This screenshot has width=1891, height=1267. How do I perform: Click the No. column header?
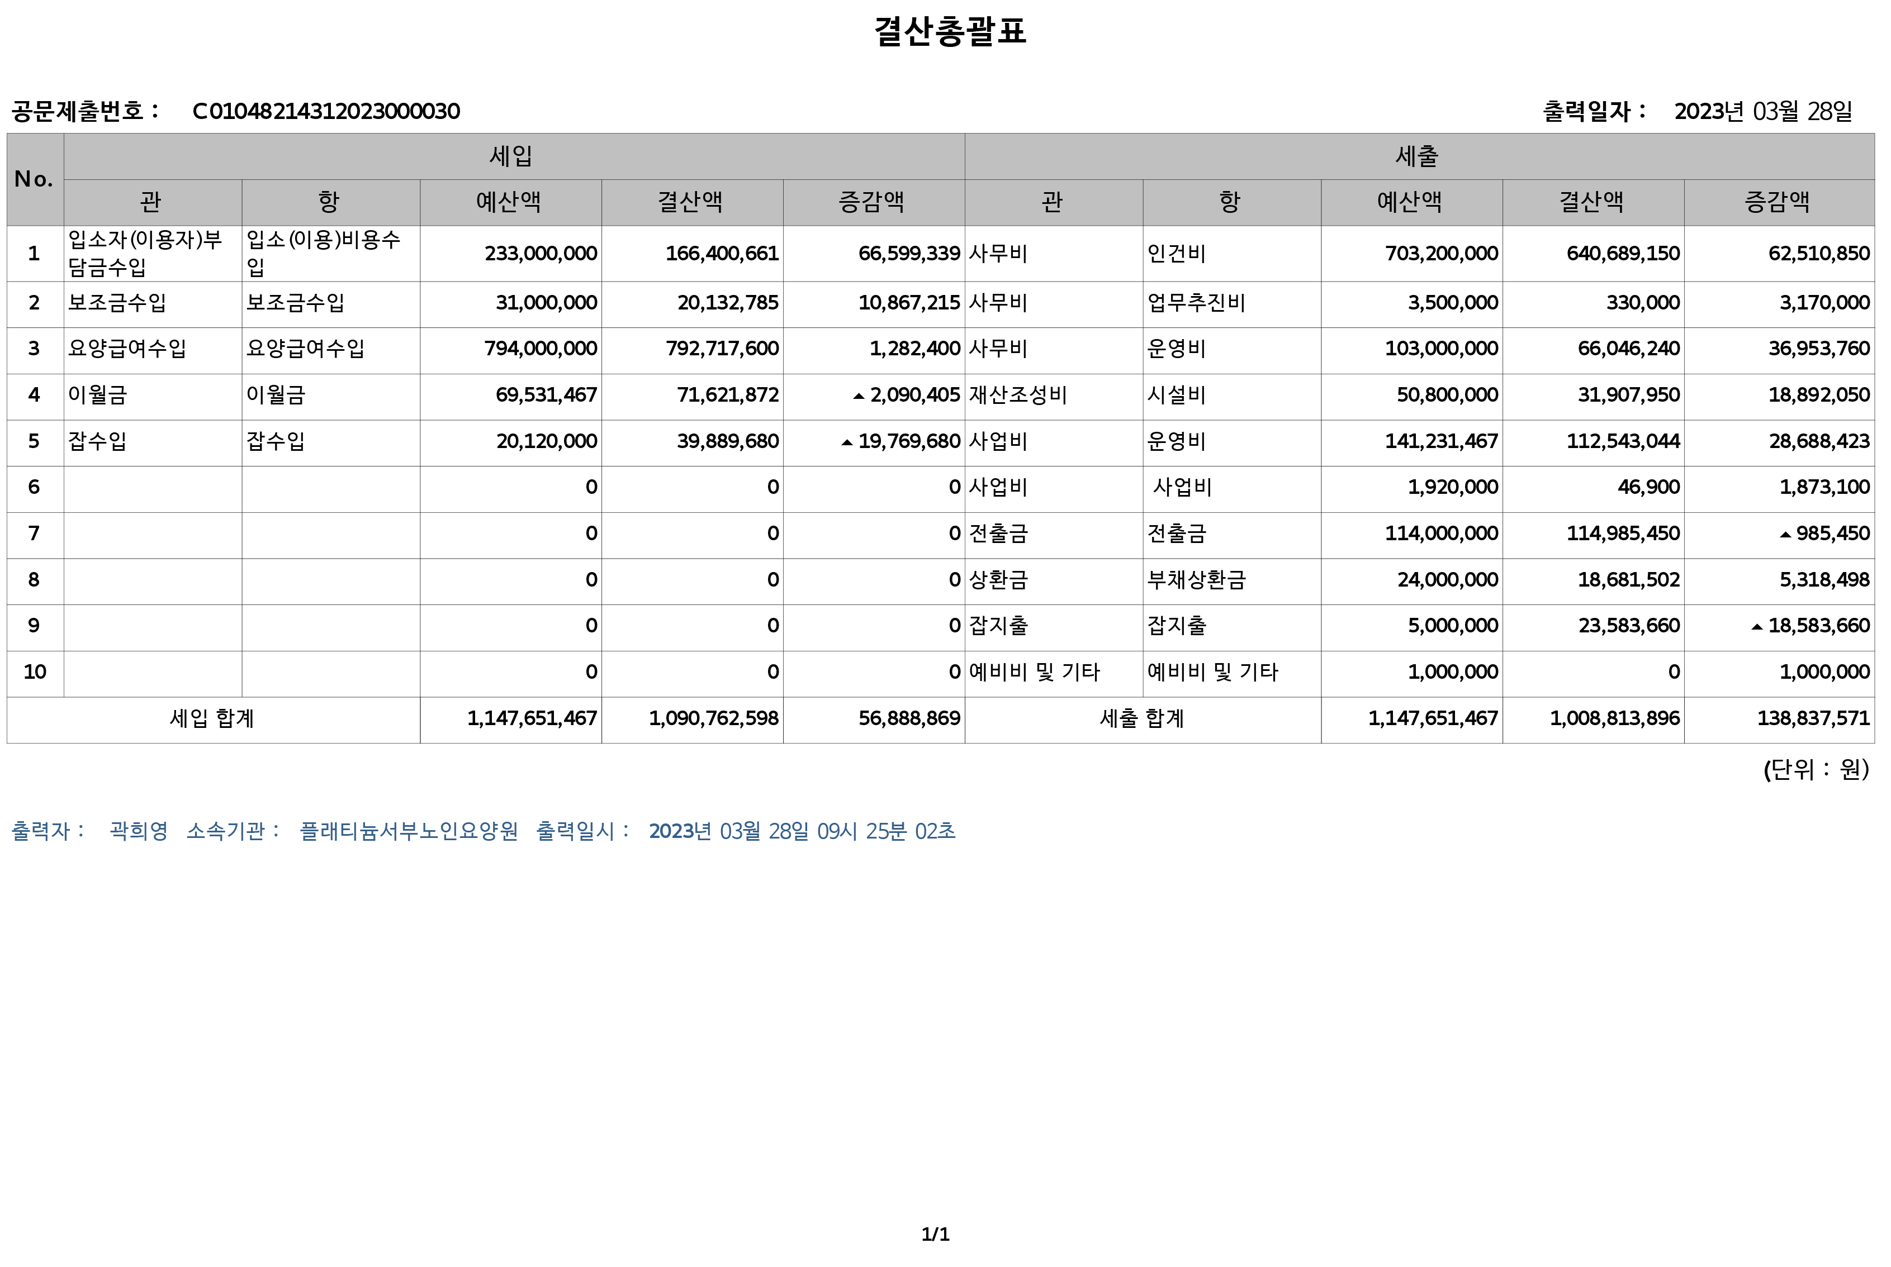[x=34, y=179]
